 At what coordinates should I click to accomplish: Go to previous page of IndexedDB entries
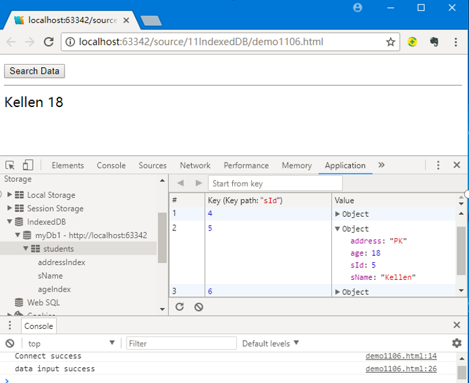[x=181, y=183]
